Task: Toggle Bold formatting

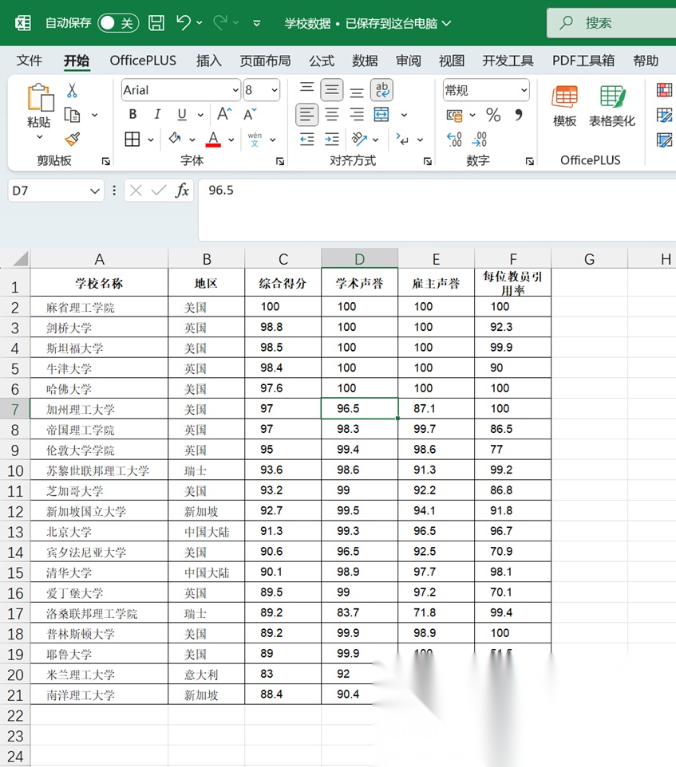Action: click(132, 115)
